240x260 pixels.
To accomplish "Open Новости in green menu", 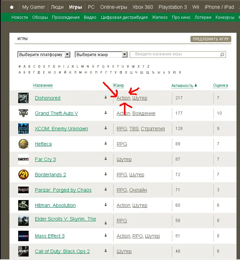I will coord(20,17).
